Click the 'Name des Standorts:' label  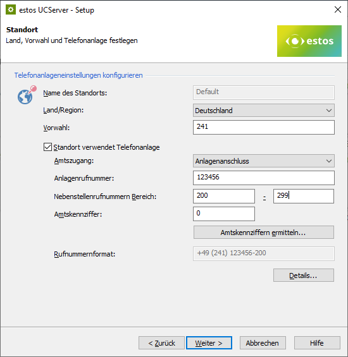pos(75,93)
